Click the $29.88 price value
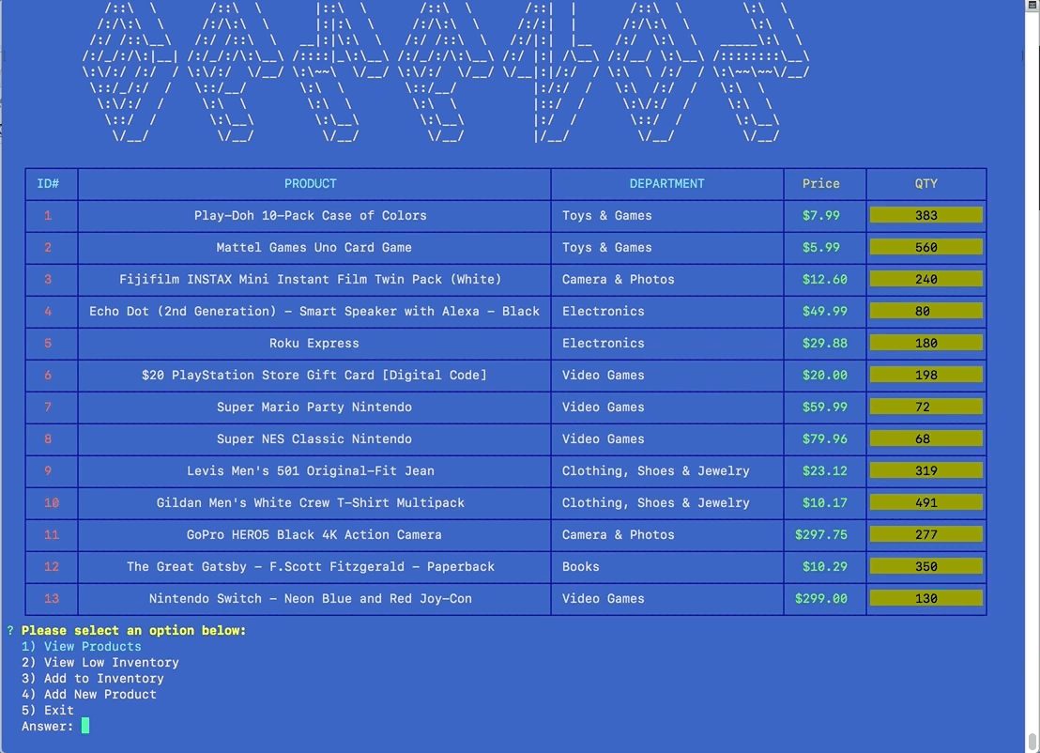 coord(824,343)
